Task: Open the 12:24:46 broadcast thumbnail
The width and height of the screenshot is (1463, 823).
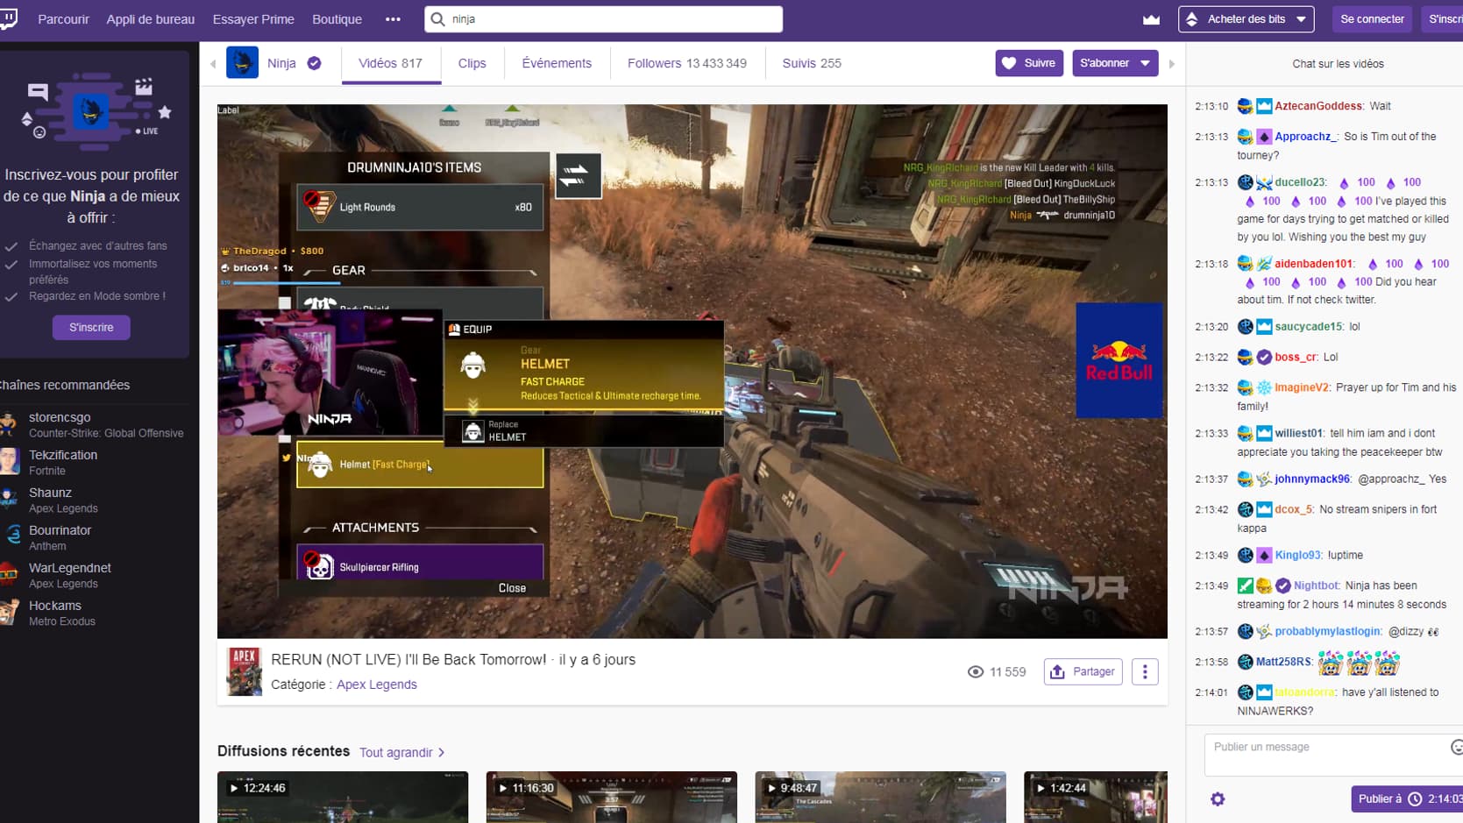Action: (343, 797)
